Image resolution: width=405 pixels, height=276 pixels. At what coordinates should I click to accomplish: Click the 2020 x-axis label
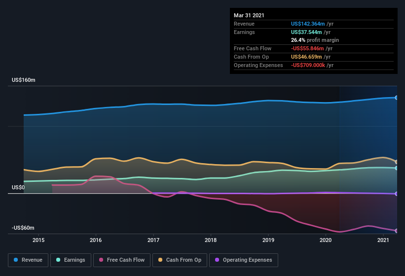[x=326, y=240]
